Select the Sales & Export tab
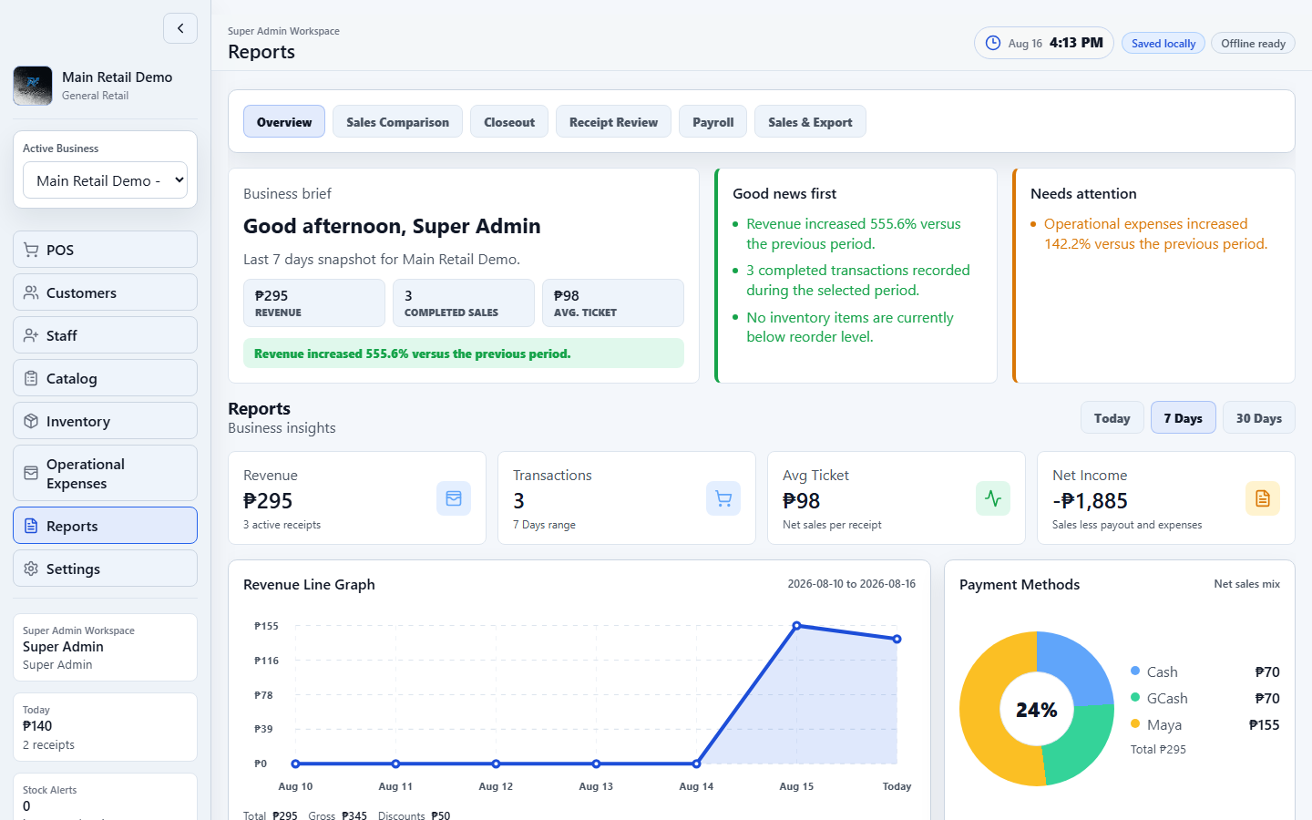1312x820 pixels. 810,121
